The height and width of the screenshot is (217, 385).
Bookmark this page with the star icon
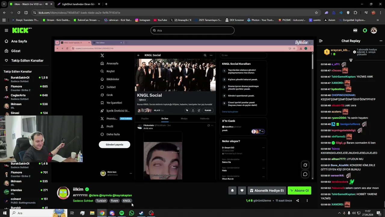[316, 13]
